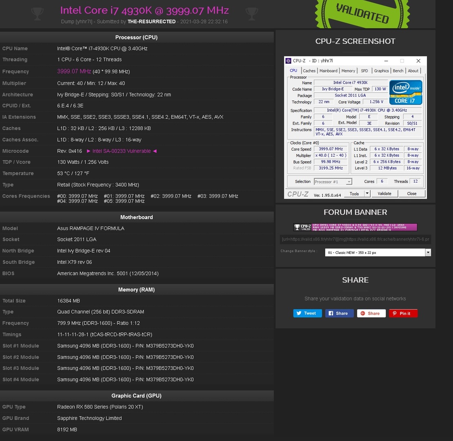Click the Cores count field showing 6
This screenshot has width=453, height=441.
pos(382,181)
